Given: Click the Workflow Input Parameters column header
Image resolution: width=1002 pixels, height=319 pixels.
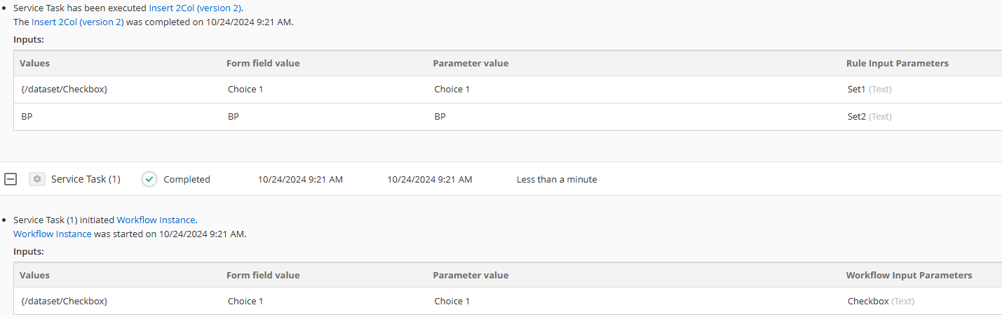Looking at the screenshot, I should [909, 275].
